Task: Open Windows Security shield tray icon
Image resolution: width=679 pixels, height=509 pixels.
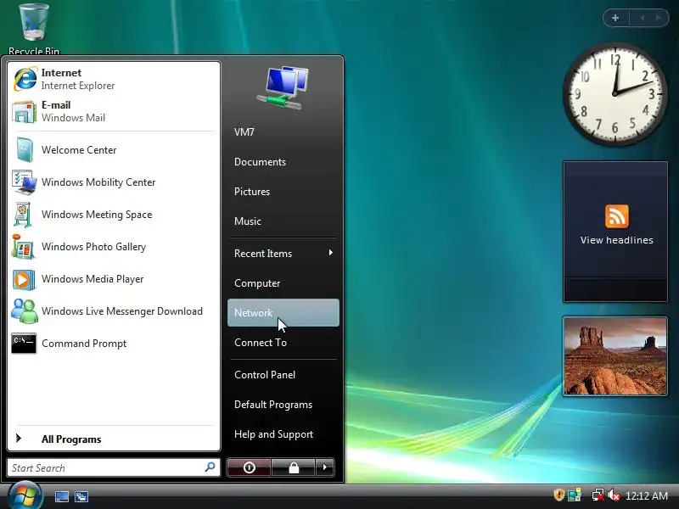Action: (559, 495)
